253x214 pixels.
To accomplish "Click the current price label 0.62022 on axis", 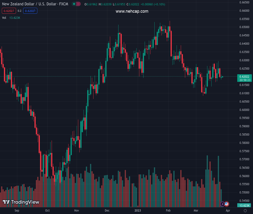I will coord(244,76).
